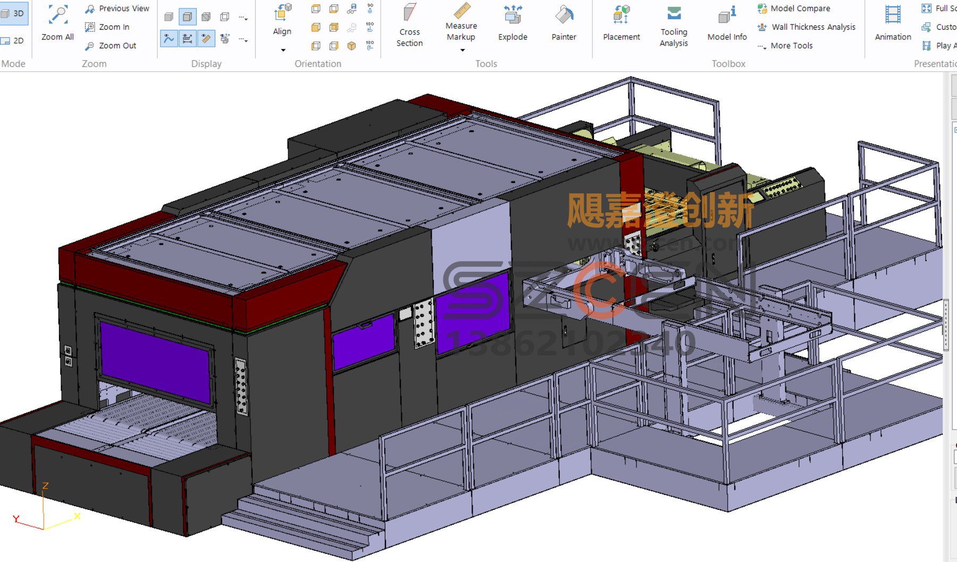
Task: Click the Measure Markup ruler icon
Action: tap(461, 11)
